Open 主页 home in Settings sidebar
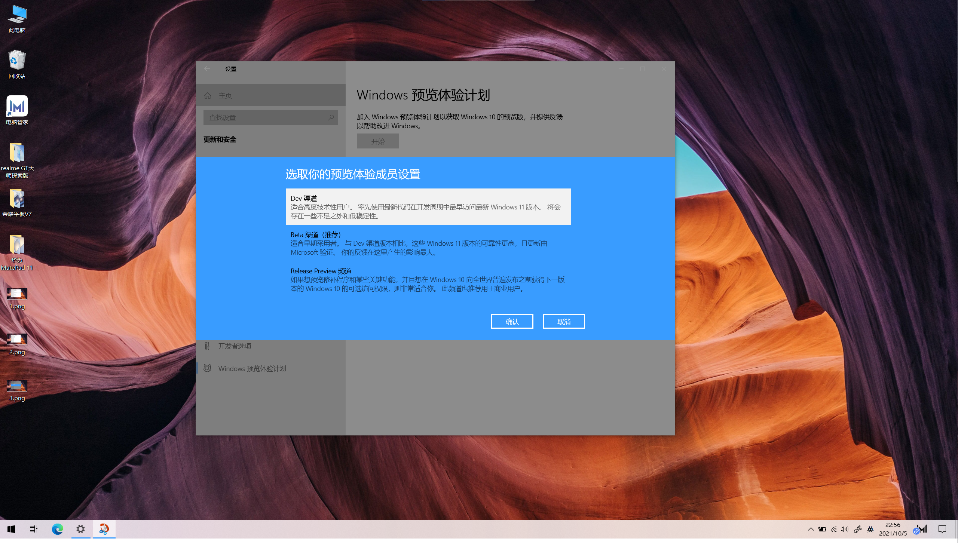 (271, 95)
